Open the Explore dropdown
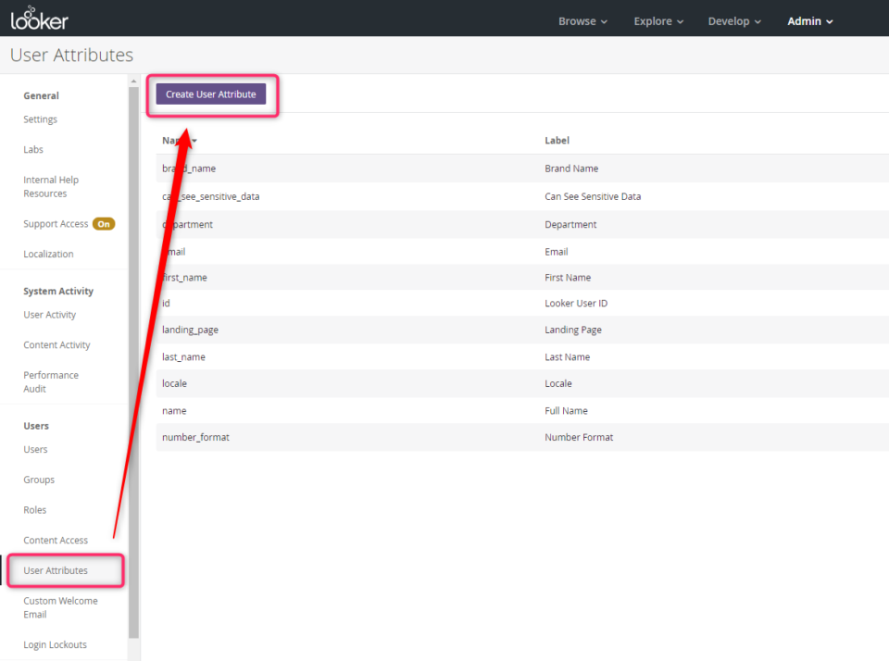The width and height of the screenshot is (889, 661). (x=657, y=19)
